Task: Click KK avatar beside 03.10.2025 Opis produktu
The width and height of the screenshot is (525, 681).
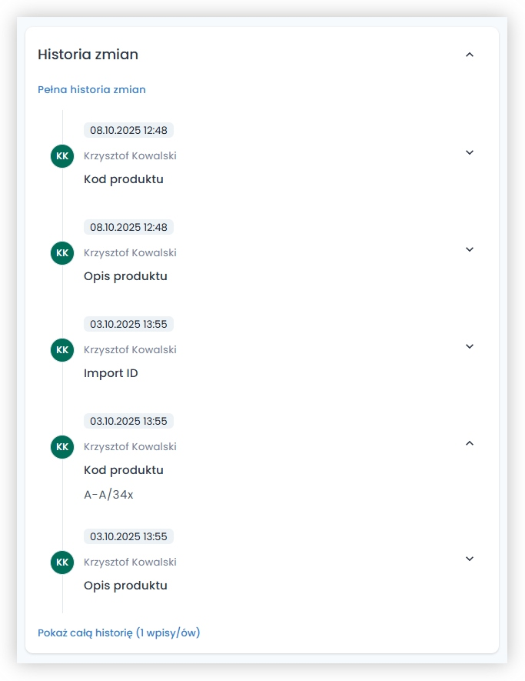Action: tap(62, 562)
